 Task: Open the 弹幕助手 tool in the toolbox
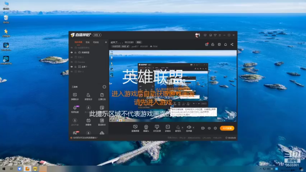coord(75,97)
